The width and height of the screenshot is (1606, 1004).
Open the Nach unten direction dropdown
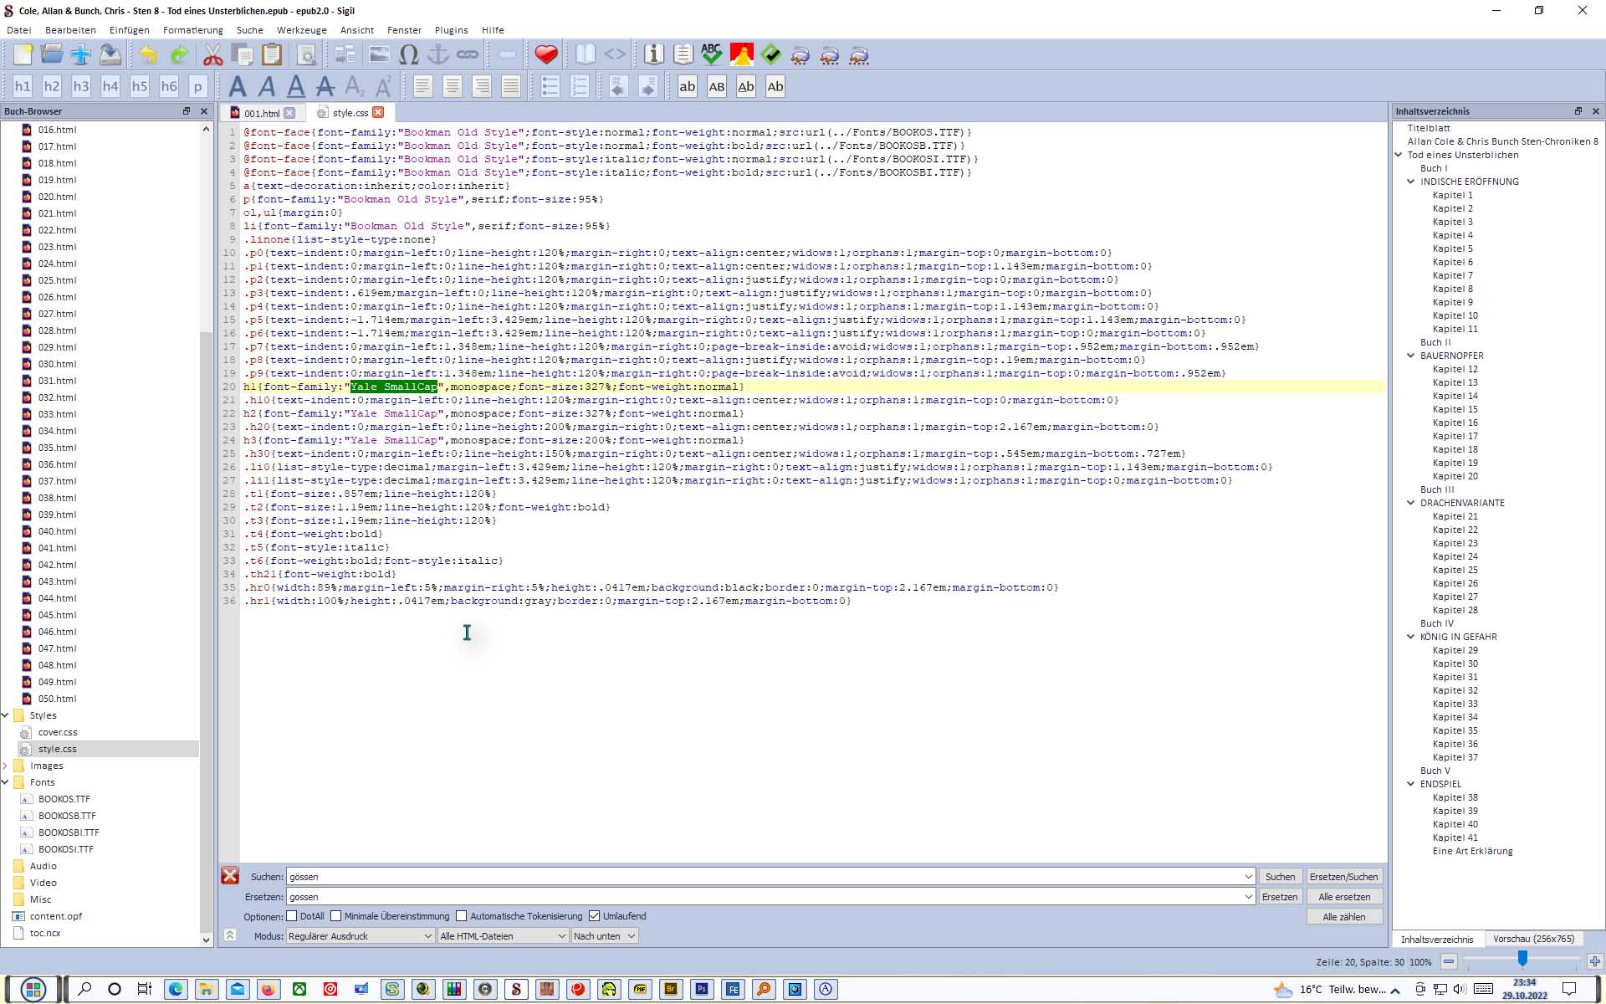(605, 936)
